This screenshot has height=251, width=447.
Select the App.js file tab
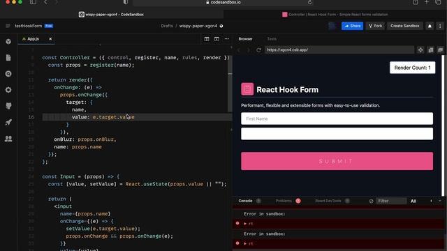click(34, 39)
